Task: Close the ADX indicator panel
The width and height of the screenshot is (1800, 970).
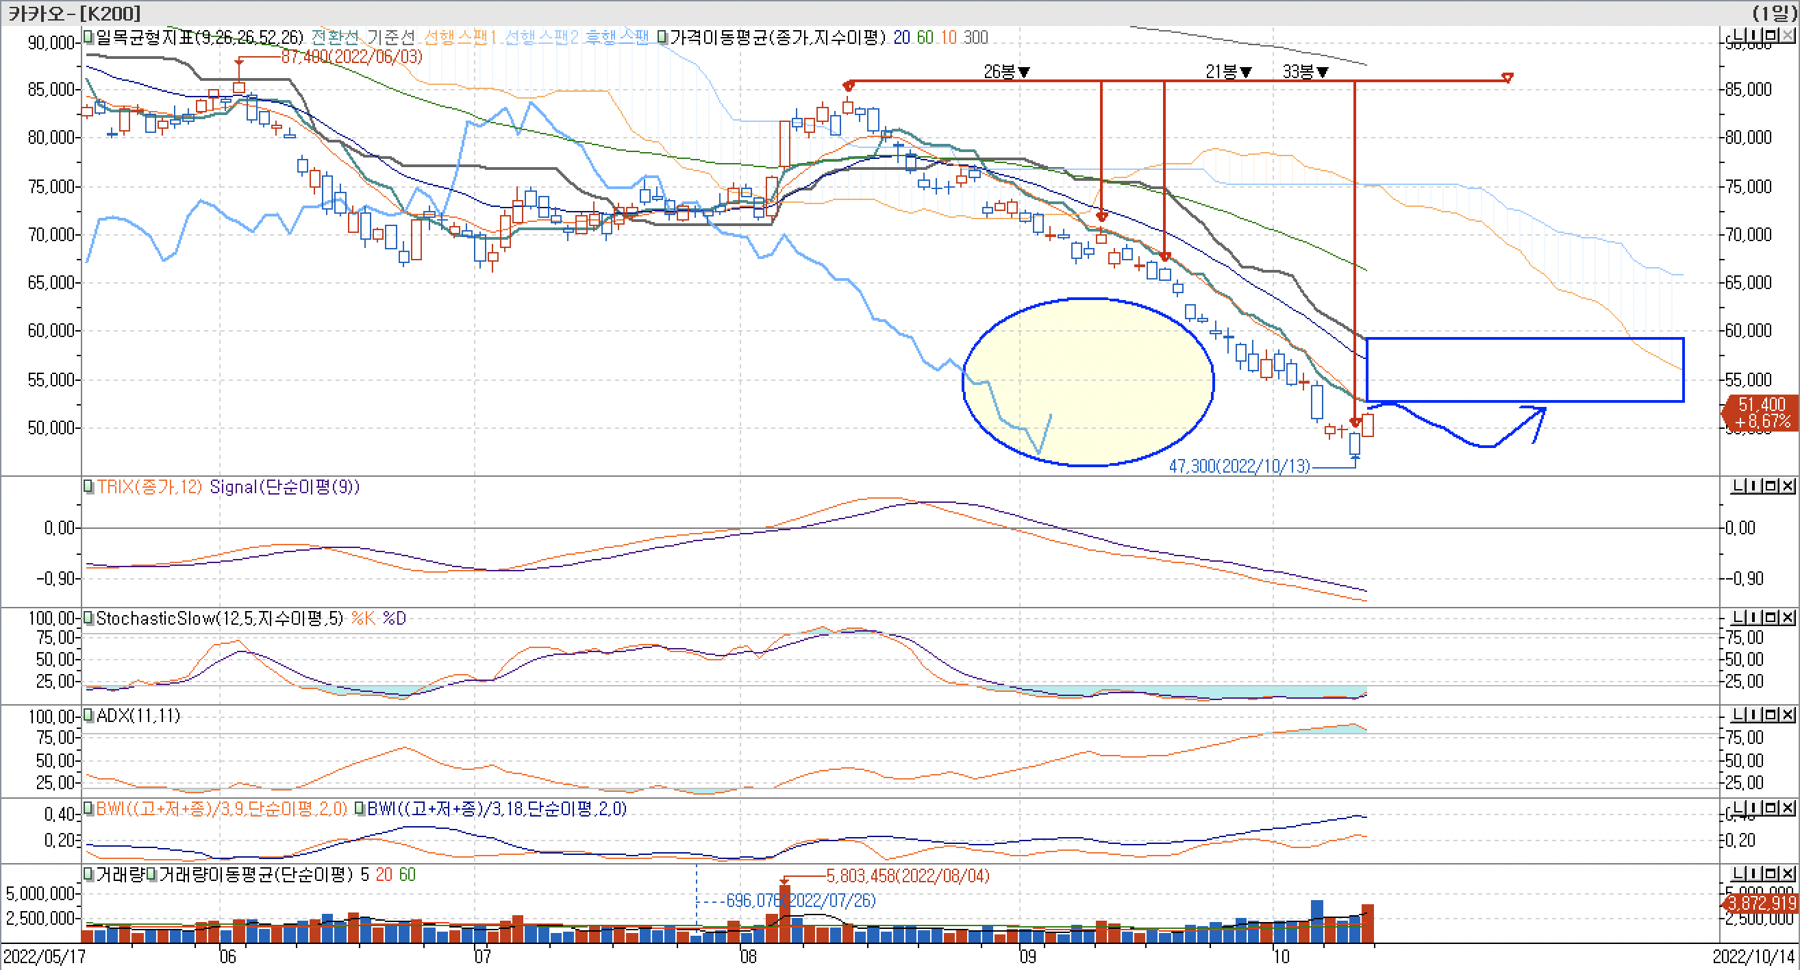Action: (x=1788, y=714)
